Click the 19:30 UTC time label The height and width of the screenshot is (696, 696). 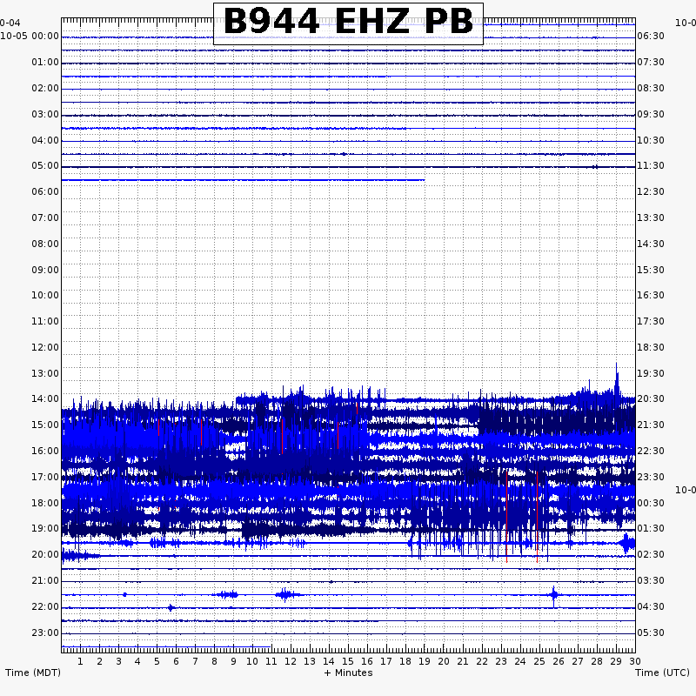651,373
